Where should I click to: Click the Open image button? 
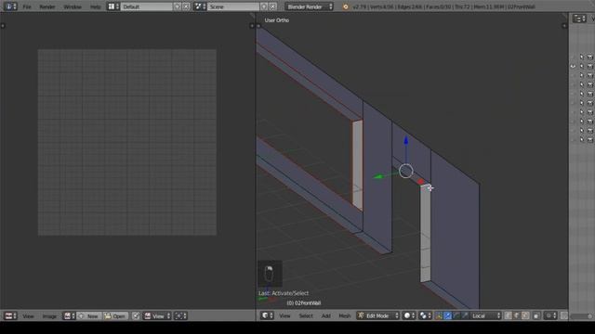point(115,315)
